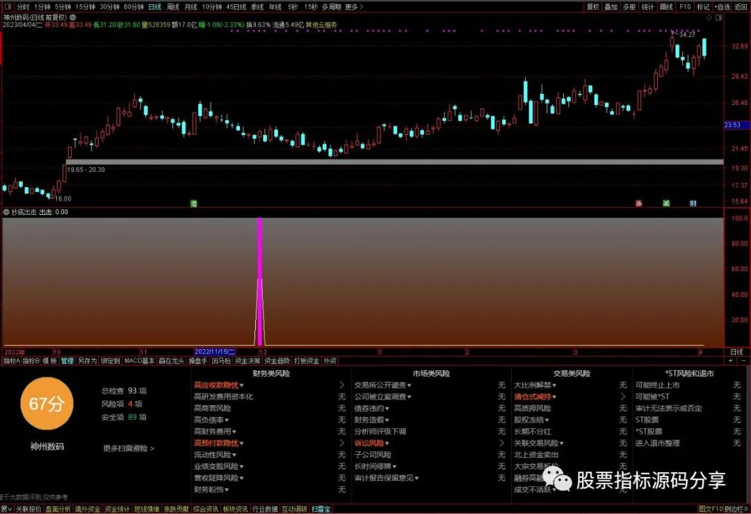Switch to 30分钟 period

click(110, 7)
